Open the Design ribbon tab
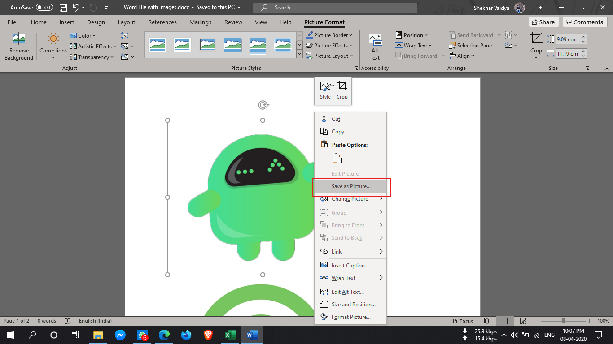 coord(96,22)
